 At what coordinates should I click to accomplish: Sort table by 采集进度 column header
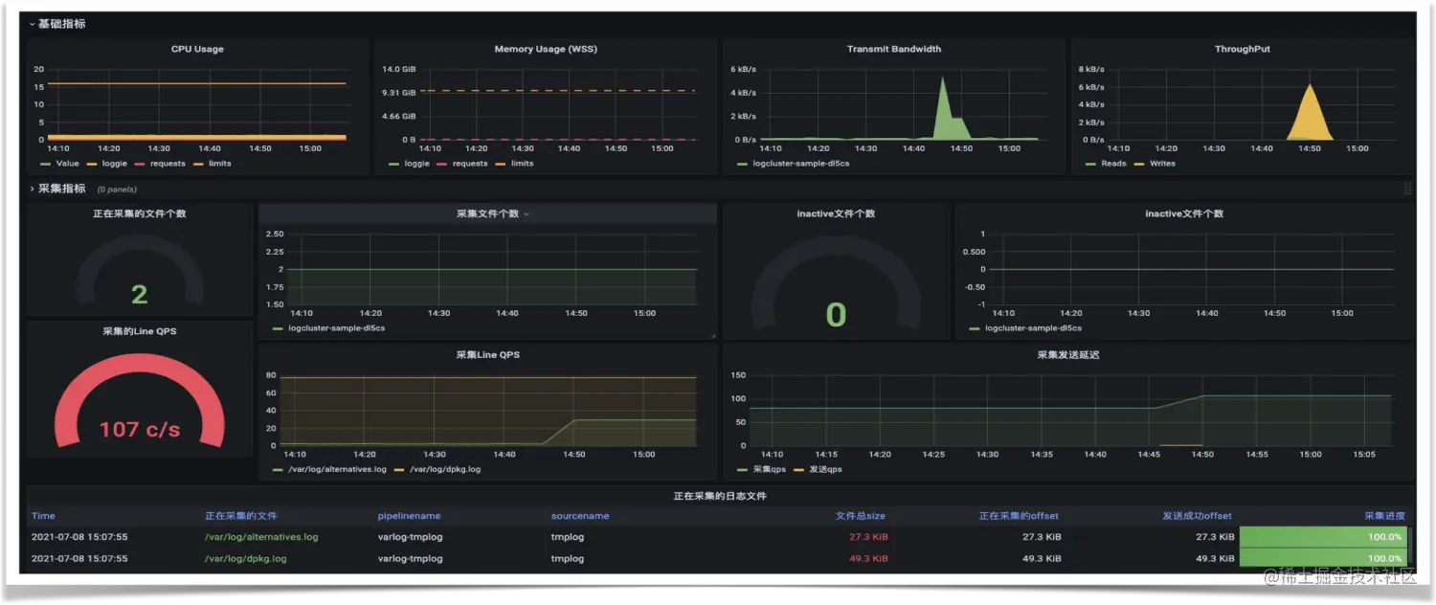click(1384, 516)
